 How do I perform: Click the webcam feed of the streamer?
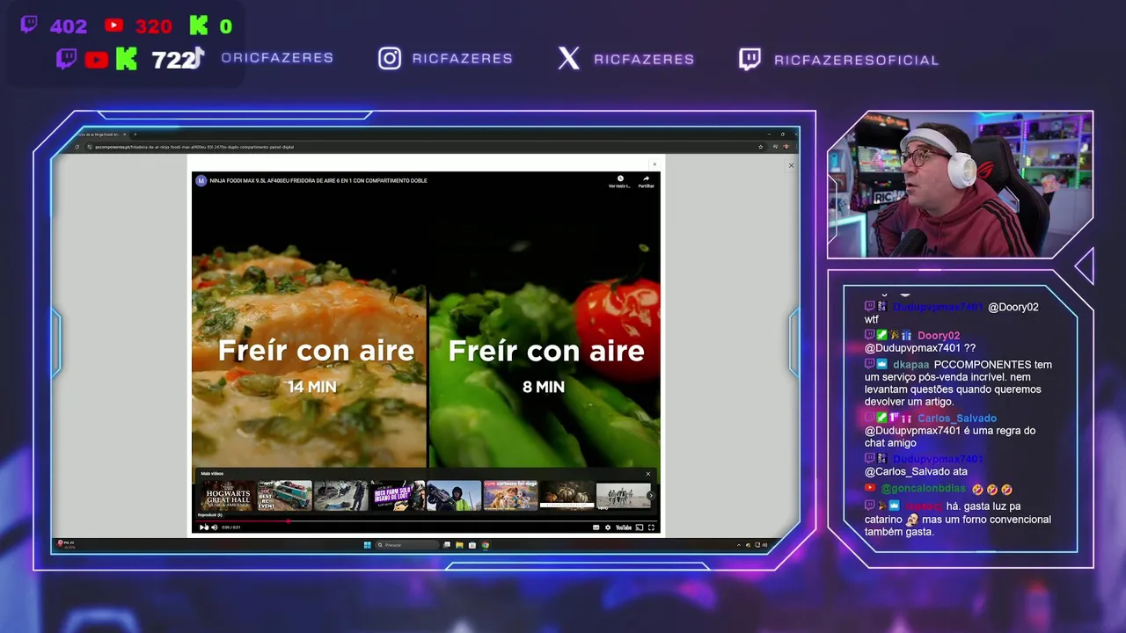tap(960, 185)
